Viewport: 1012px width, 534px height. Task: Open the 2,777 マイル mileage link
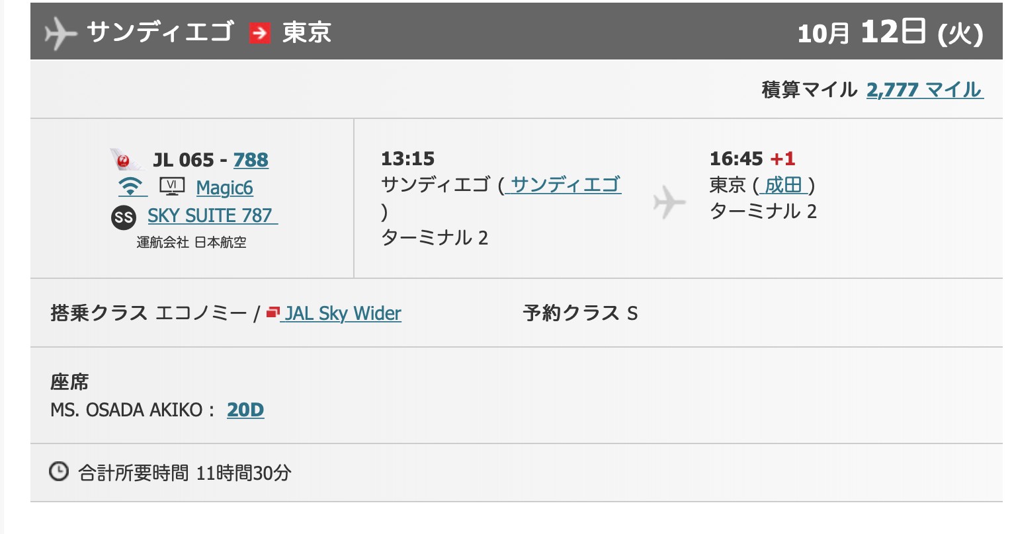click(x=925, y=89)
